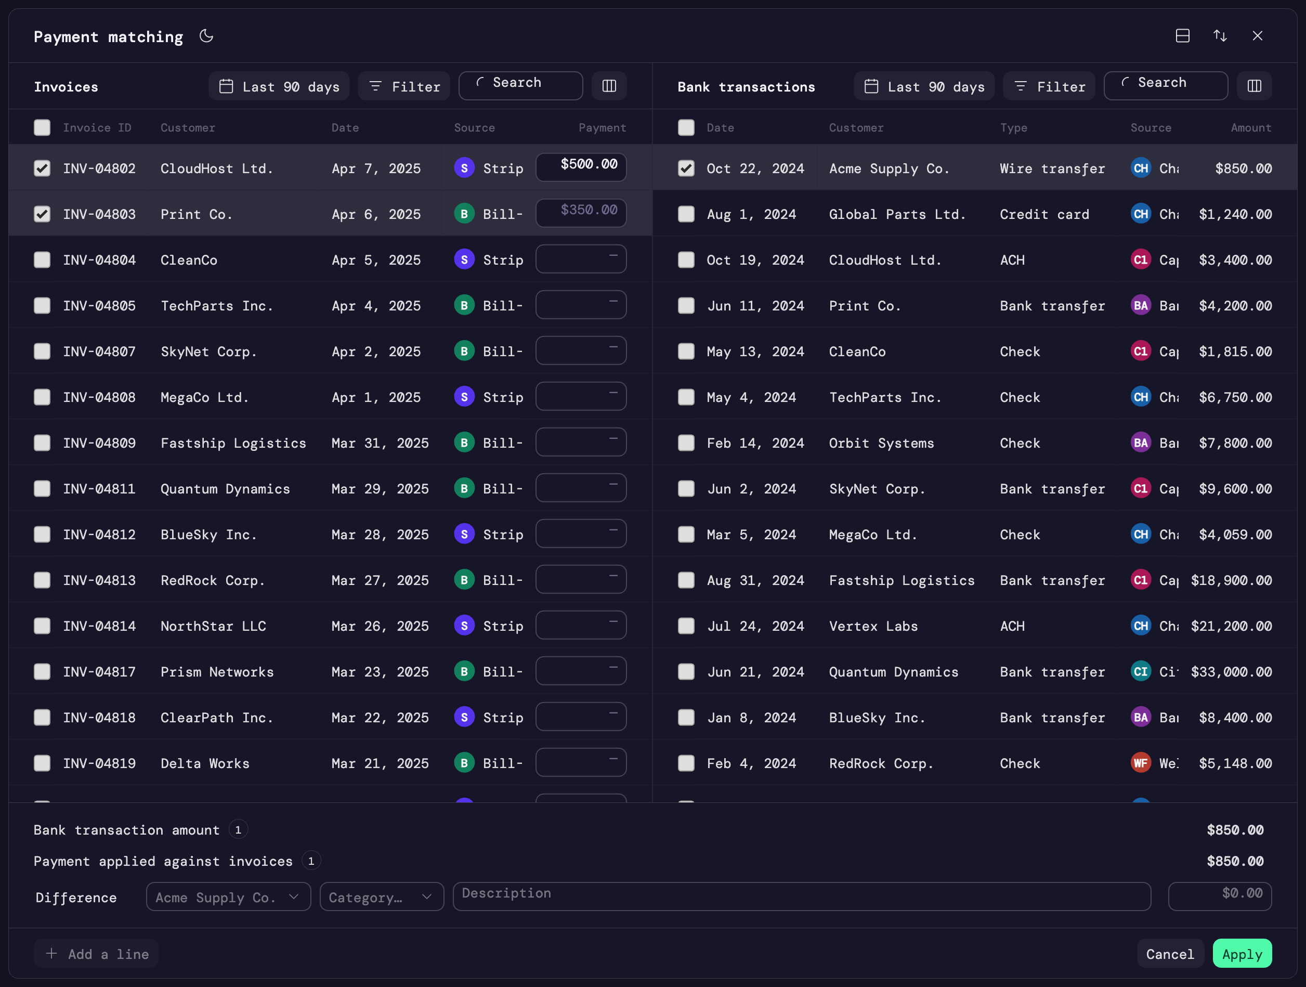Select all bank transactions with the header checkbox
The width and height of the screenshot is (1306, 987).
[686, 127]
